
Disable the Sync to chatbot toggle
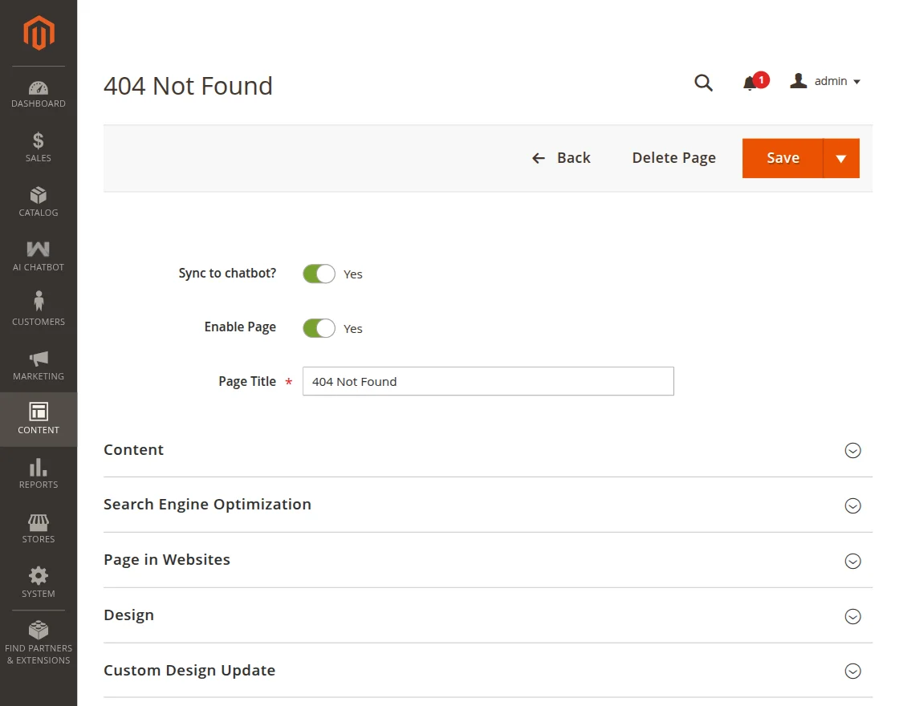[319, 274]
